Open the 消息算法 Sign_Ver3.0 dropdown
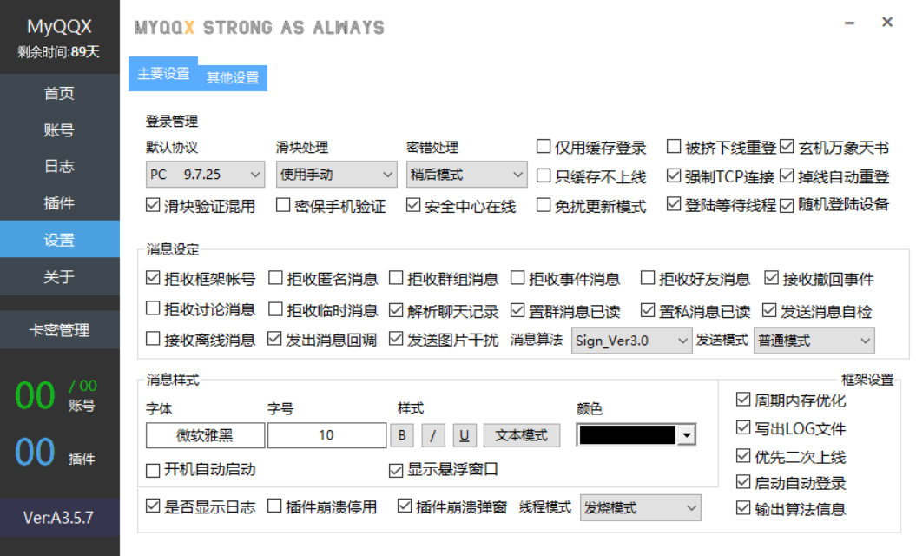This screenshot has width=916, height=556. [x=631, y=341]
